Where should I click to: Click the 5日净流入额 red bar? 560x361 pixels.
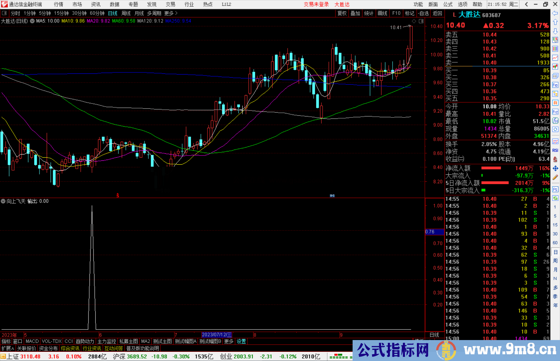tap(495, 183)
